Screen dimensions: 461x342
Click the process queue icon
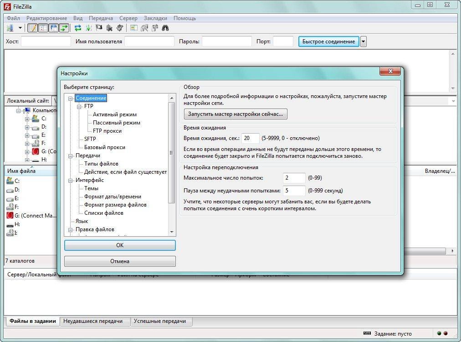[x=88, y=28]
